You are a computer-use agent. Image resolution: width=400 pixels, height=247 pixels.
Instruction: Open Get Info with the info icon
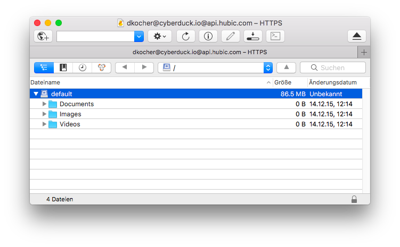(208, 36)
